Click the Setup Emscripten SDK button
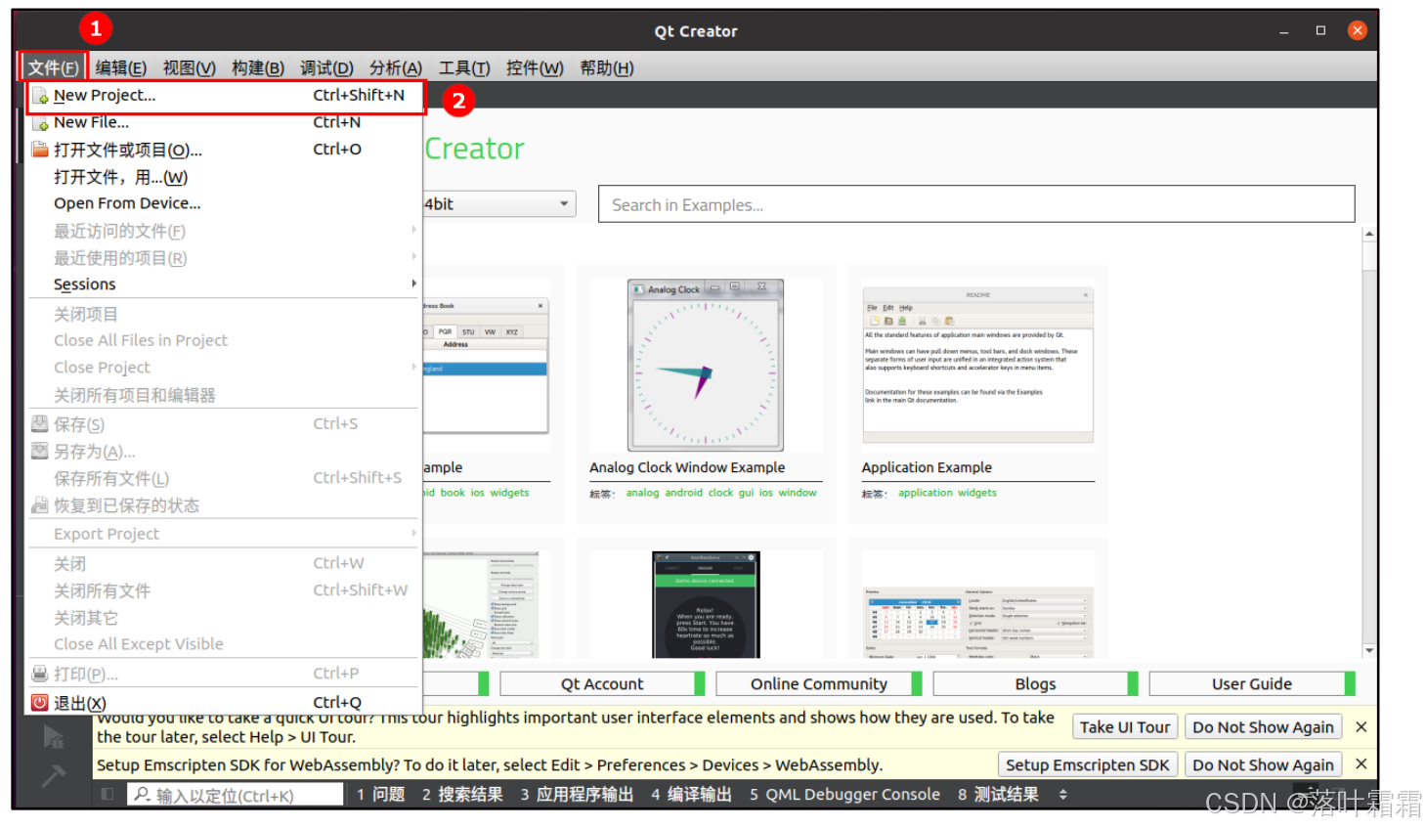Viewport: 1426px width, 829px height. tap(1088, 764)
